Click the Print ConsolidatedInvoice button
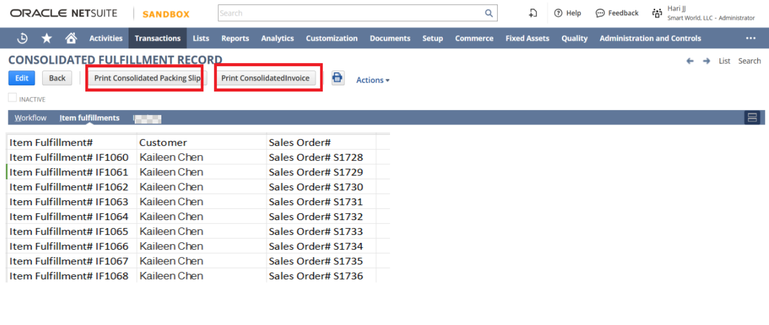Image resolution: width=769 pixels, height=325 pixels. click(x=265, y=78)
